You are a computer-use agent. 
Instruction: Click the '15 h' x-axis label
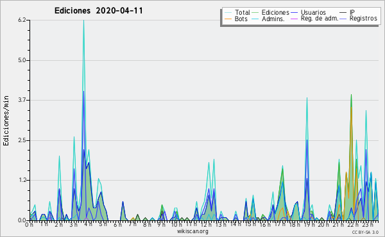point(250,224)
